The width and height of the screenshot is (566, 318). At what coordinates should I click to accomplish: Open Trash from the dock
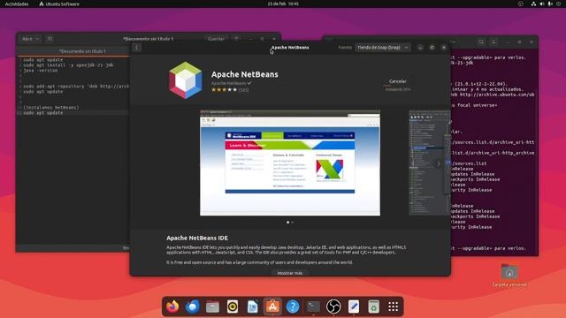pos(373,307)
